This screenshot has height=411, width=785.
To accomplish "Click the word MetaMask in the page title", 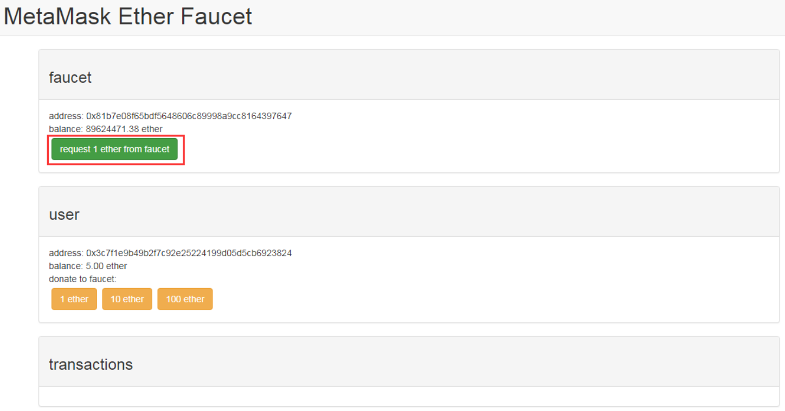I will [x=57, y=17].
